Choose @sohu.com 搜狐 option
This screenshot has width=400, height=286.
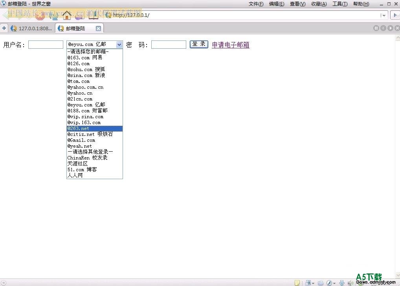95,70
